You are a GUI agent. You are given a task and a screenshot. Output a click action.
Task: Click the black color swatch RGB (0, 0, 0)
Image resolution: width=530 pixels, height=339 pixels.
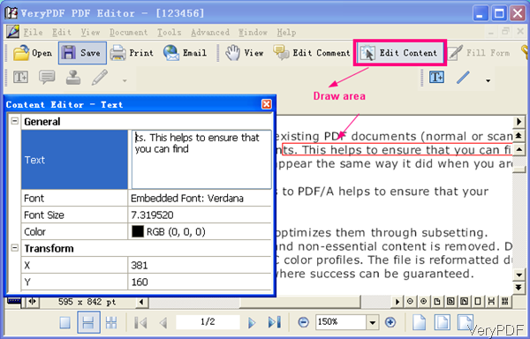138,231
